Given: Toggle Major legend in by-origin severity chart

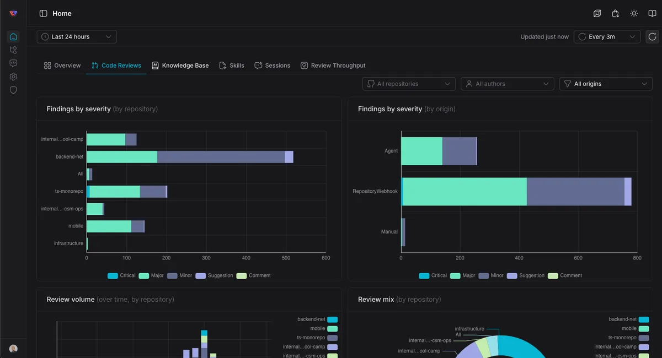Looking at the screenshot, I should click(x=463, y=275).
